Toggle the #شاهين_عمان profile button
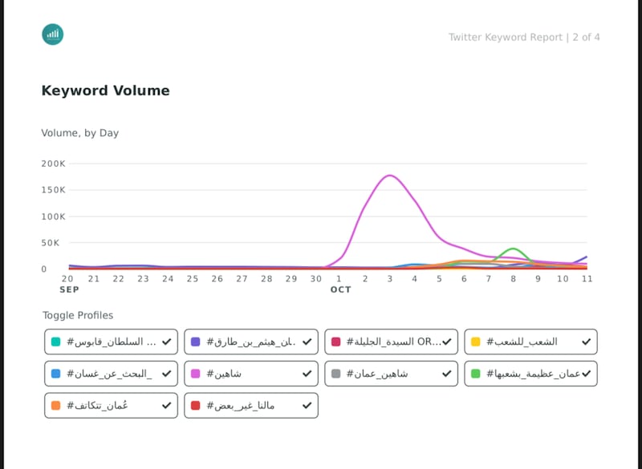Image resolution: width=642 pixels, height=469 pixels. click(x=391, y=374)
